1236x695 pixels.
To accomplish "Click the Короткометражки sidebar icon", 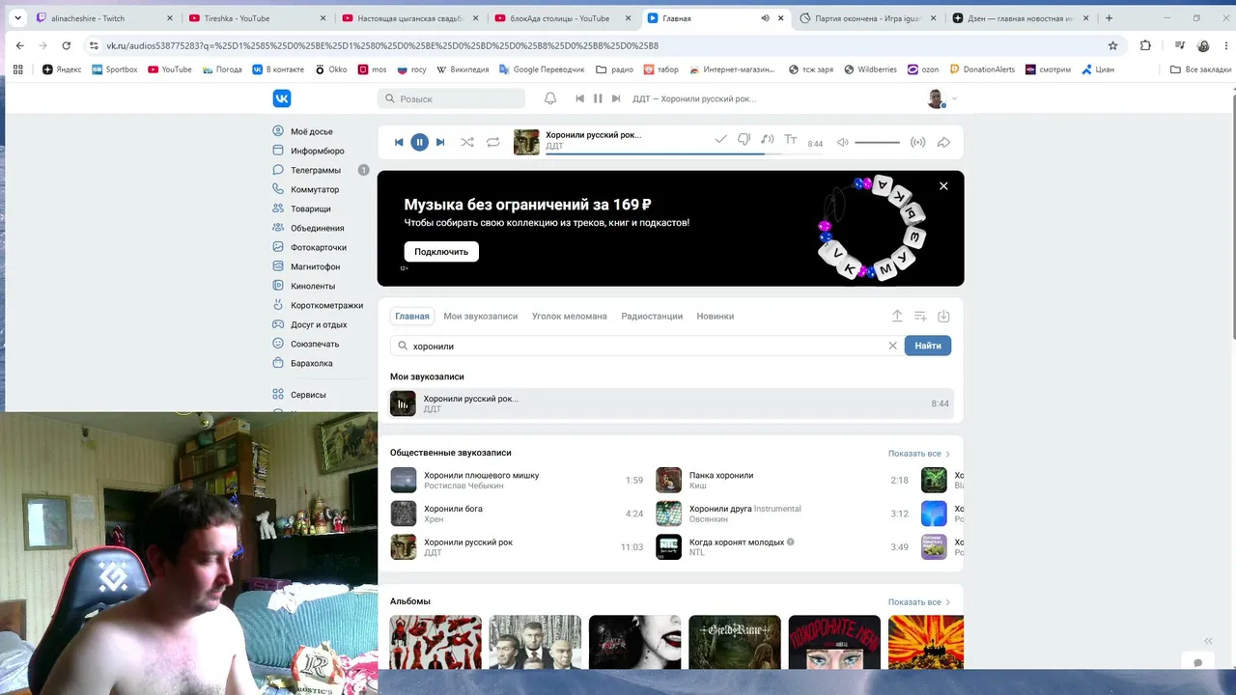I will pos(278,305).
